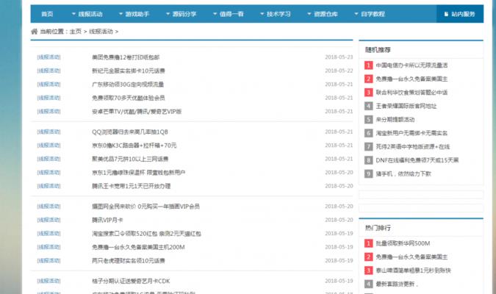The height and width of the screenshot is (294, 496).
Task: Click category tag of 12卷打印纸 row
Action: click(x=48, y=57)
